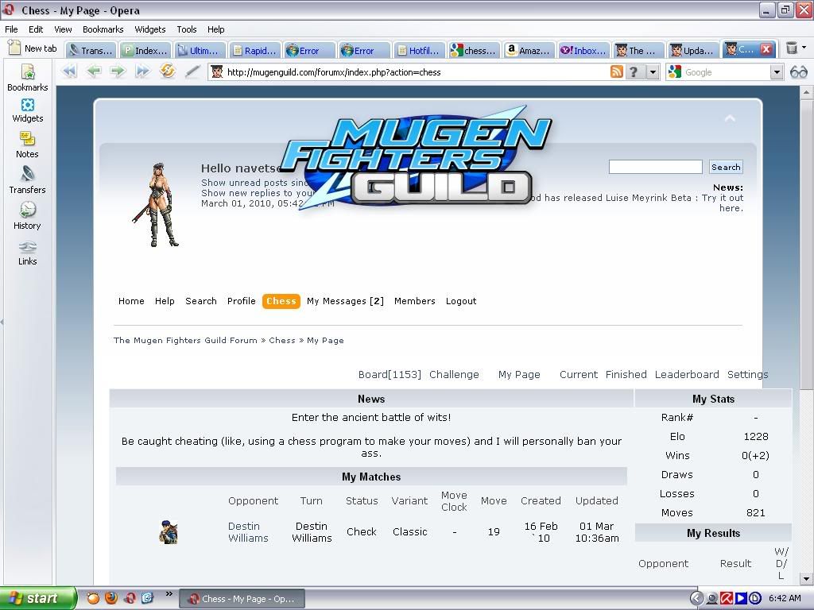Open the Google search engine dropdown

pyautogui.click(x=777, y=72)
